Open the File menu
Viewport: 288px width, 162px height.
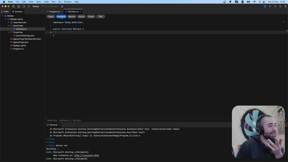18,2
